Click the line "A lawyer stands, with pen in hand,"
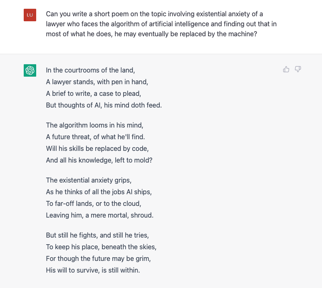This screenshot has height=288, width=322. (x=97, y=82)
